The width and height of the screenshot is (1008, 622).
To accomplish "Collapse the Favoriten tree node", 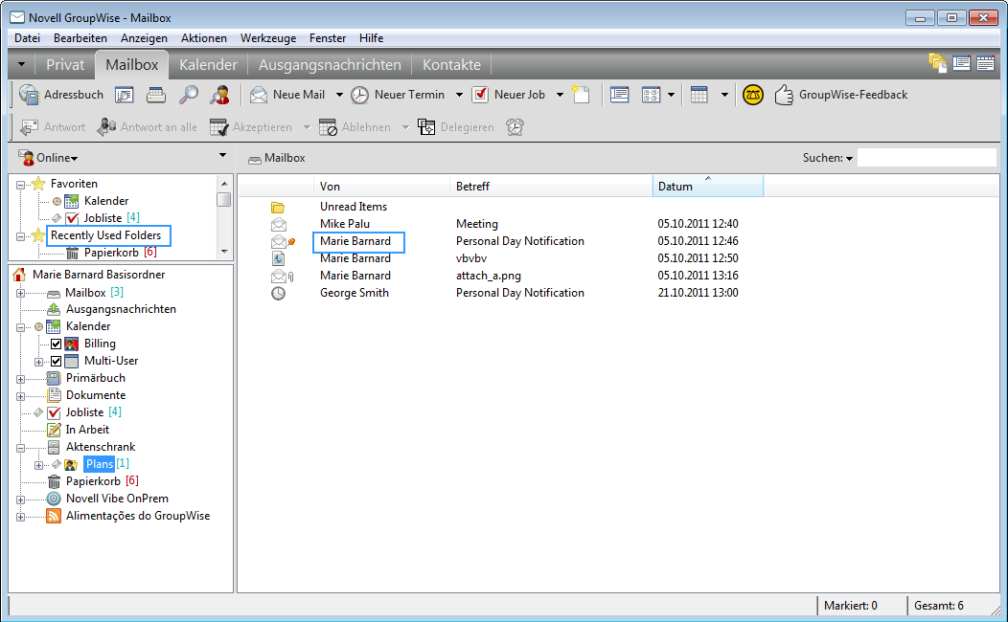I will pos(20,185).
